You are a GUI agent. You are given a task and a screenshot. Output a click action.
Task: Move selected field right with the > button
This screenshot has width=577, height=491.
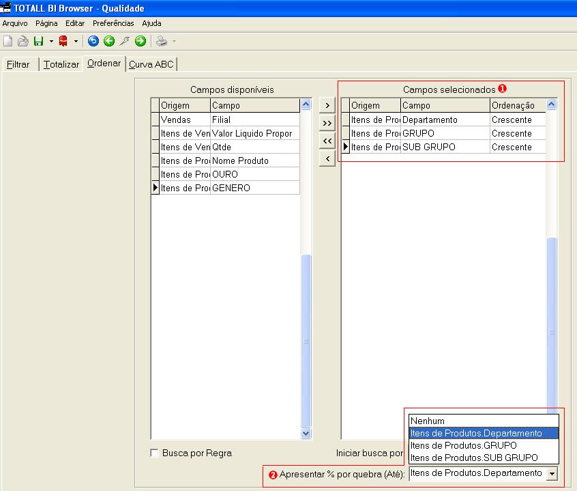(x=327, y=105)
